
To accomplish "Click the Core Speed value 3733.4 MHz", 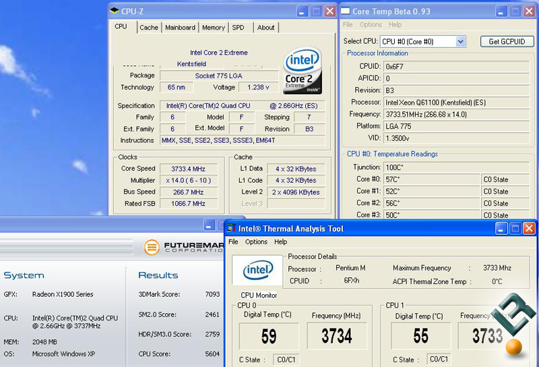I will click(x=189, y=169).
